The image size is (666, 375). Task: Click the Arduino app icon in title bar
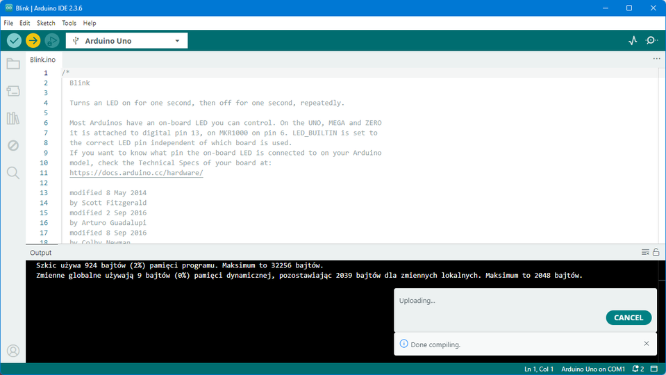(8, 8)
